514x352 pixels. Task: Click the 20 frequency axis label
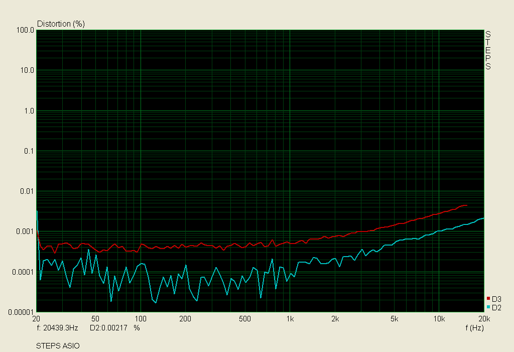tap(36, 319)
